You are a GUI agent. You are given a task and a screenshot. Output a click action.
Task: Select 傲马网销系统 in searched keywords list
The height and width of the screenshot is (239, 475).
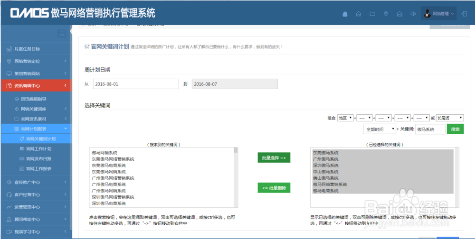click(x=104, y=153)
